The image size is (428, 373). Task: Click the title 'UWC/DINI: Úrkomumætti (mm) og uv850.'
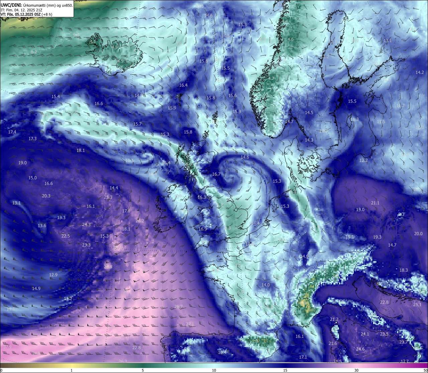[x=37, y=5]
